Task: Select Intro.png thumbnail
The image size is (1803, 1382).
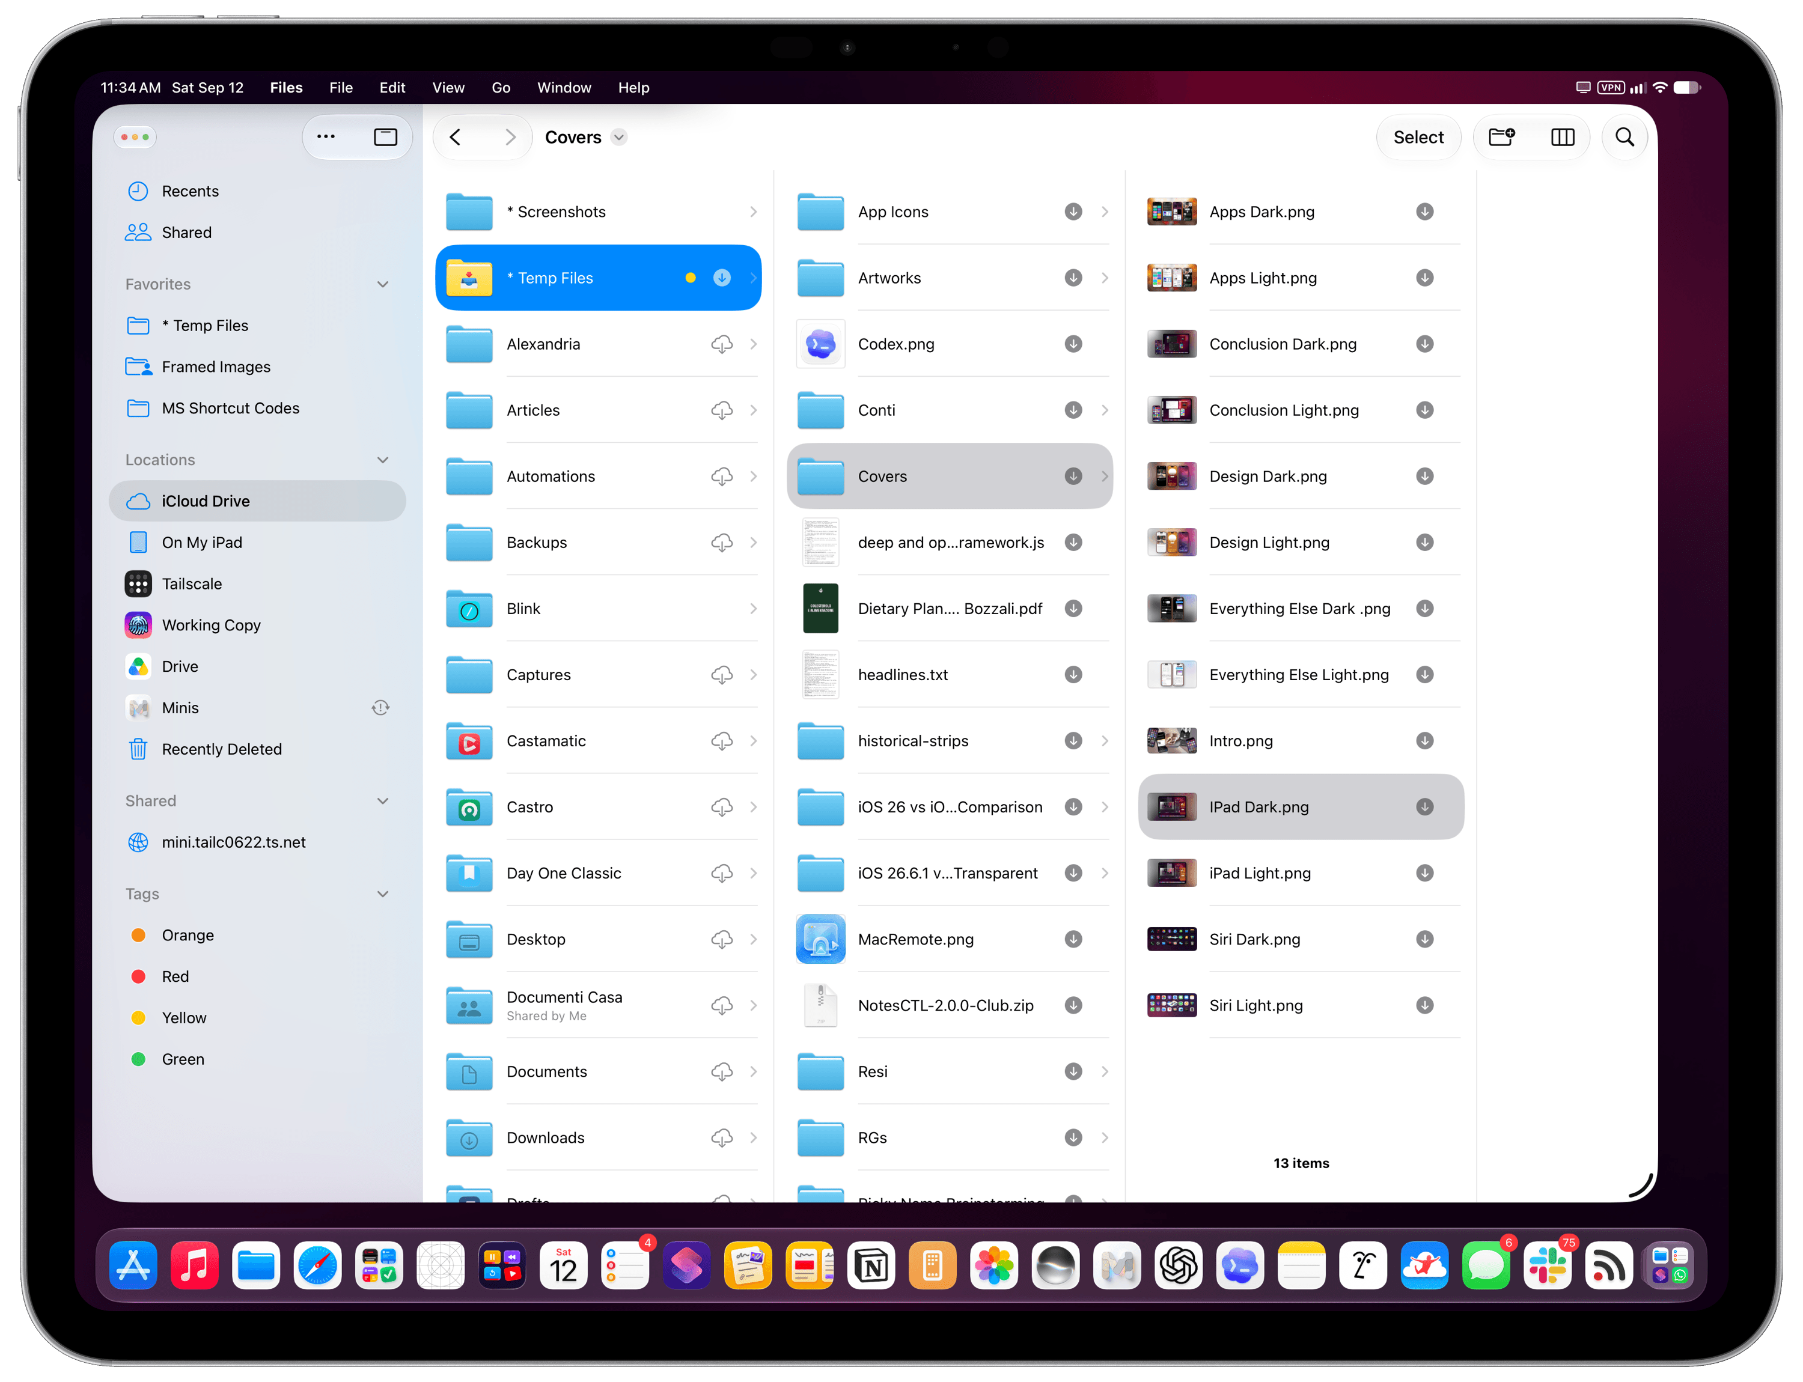Action: [x=1171, y=740]
